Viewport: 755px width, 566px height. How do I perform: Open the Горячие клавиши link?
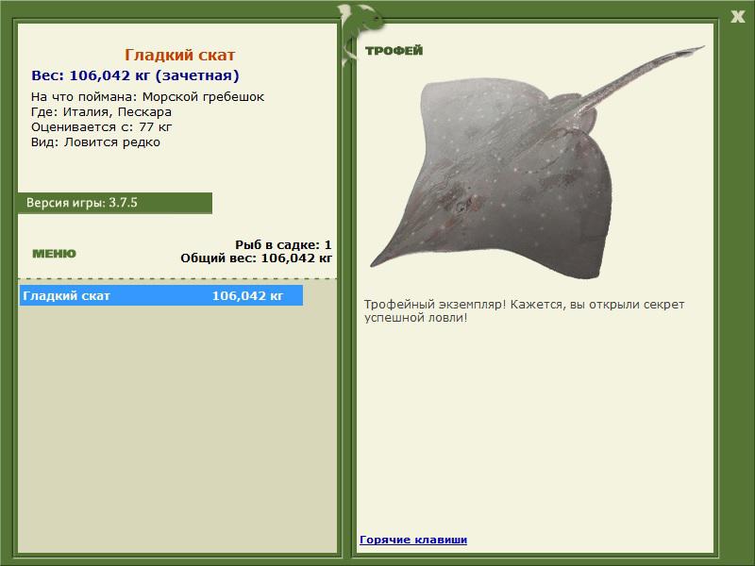(x=413, y=540)
